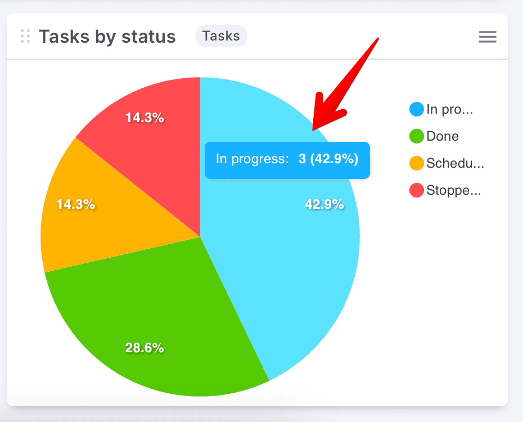Click the 28.6% data label
Image resolution: width=523 pixels, height=422 pixels.
click(145, 348)
